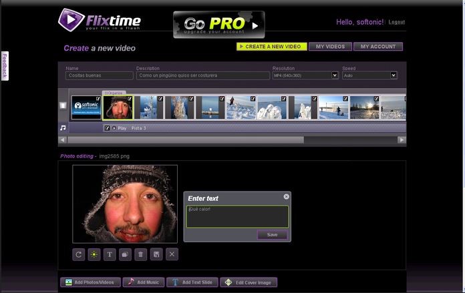This screenshot has width=465, height=293.
Task: Click the save floppy disk icon
Action: click(x=156, y=254)
